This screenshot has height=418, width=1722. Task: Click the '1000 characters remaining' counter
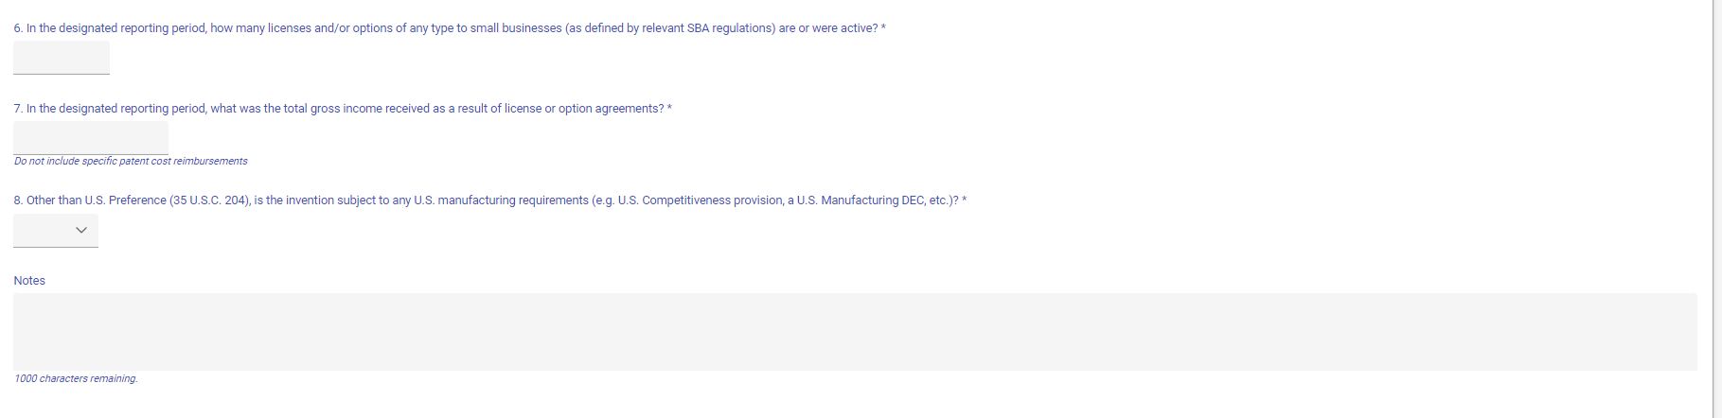[x=76, y=379]
